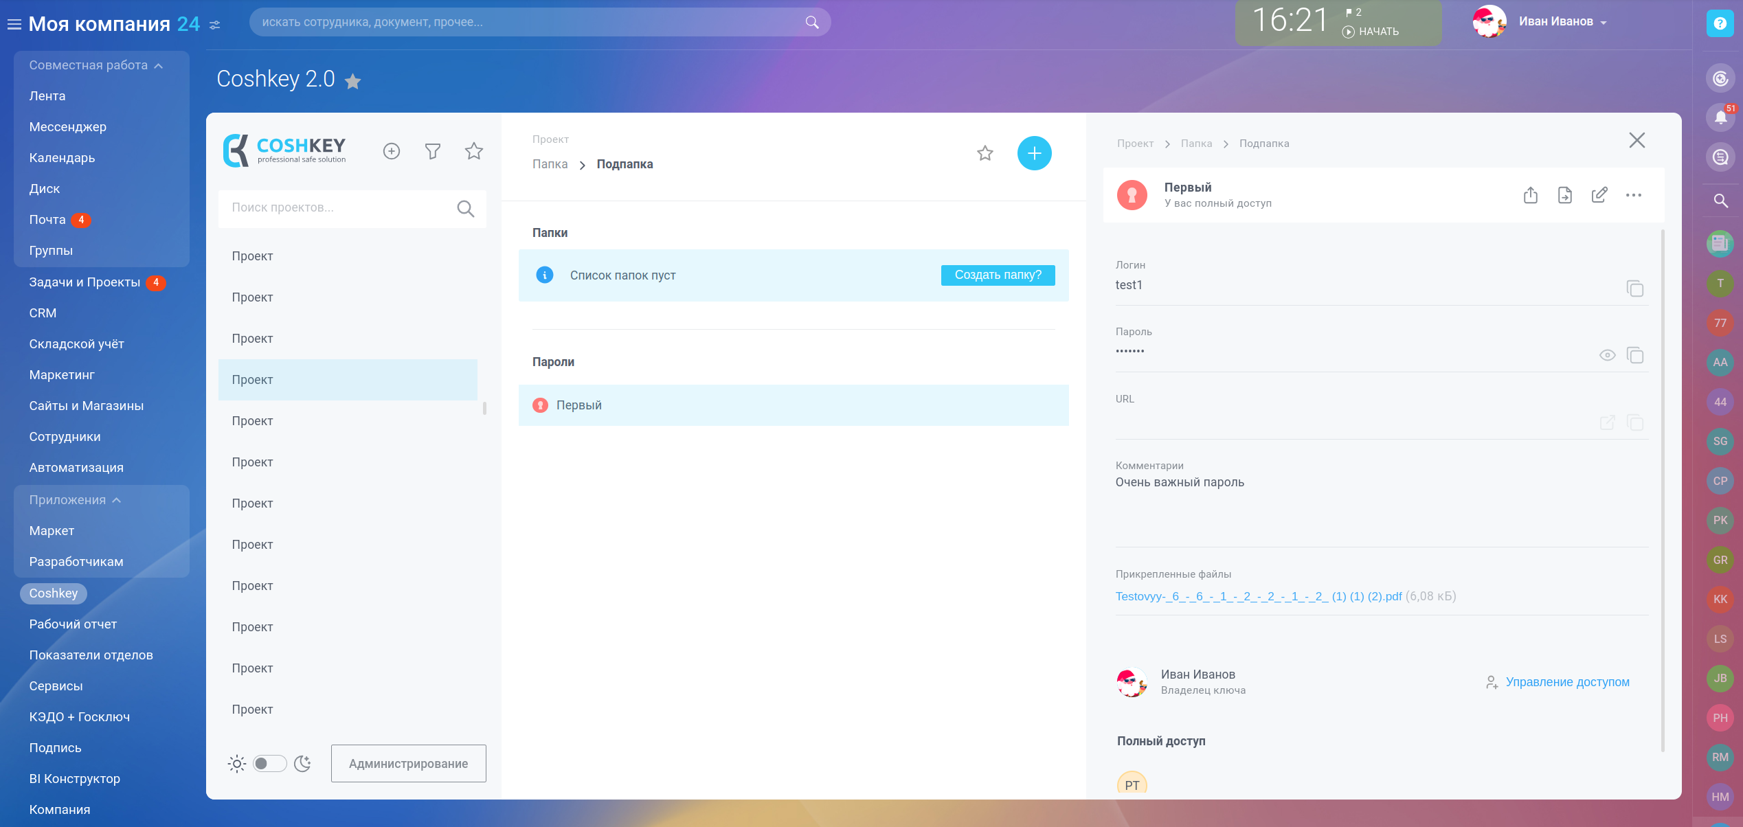Click the search magnifier in top bar
Screen dimensions: 1743x827
(x=812, y=22)
